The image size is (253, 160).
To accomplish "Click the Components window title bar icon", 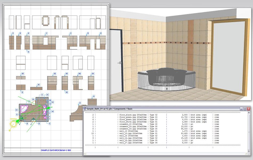I will click(85, 109).
